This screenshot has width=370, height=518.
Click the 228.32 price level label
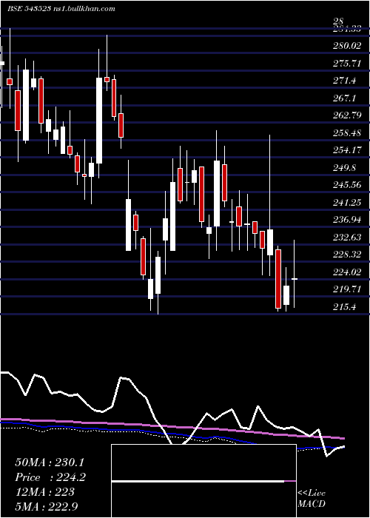point(347,255)
